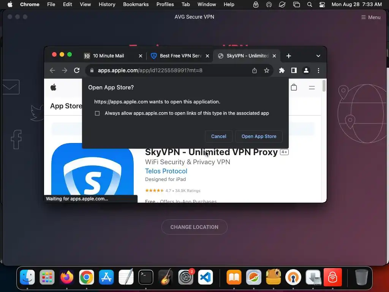The height and width of the screenshot is (292, 389).
Task: Open Chrome extensions puzzle icon
Action: tap(281, 70)
